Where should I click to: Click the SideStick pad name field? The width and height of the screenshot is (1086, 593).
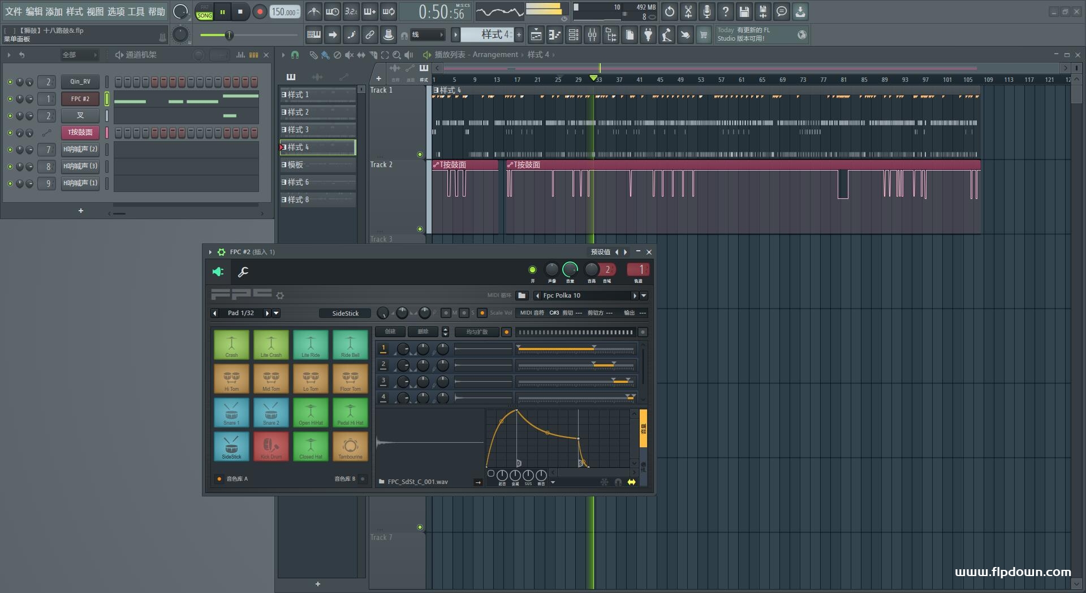click(345, 313)
